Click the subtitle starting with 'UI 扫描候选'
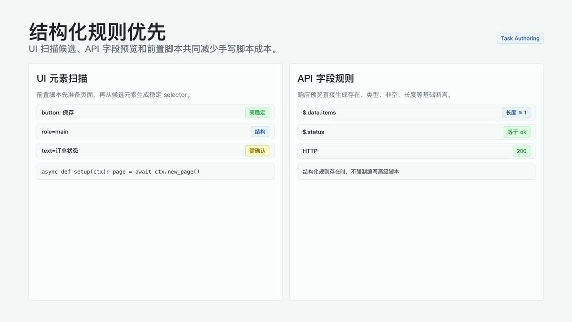The width and height of the screenshot is (572, 322). point(153,49)
